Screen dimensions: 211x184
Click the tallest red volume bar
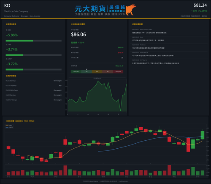coord(169,170)
